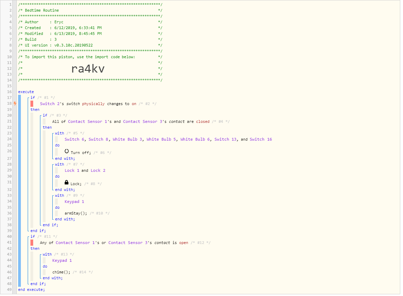Click Lock 2 device
This screenshot has height=296, width=403.
click(98, 170)
